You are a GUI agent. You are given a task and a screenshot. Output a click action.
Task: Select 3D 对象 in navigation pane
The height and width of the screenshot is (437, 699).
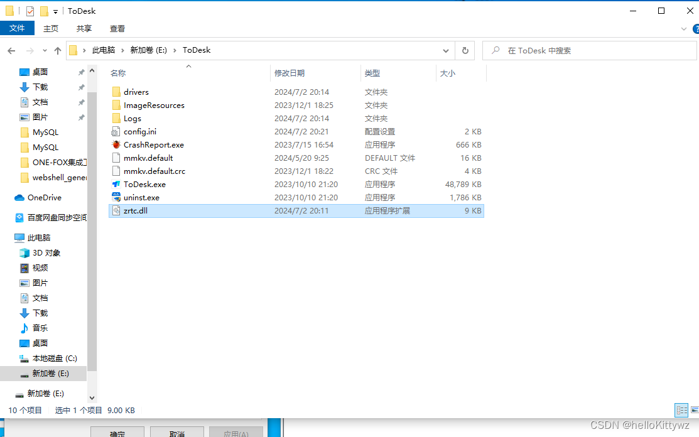tap(40, 253)
